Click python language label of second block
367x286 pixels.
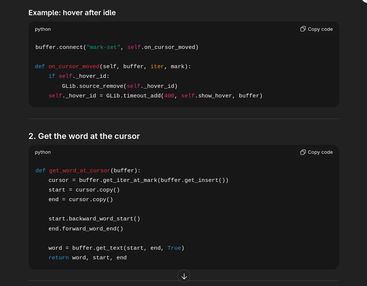pos(43,152)
